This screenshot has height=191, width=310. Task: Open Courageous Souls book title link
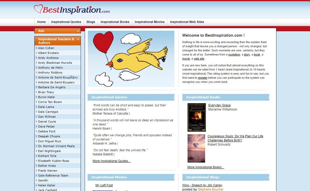[x=235, y=138]
